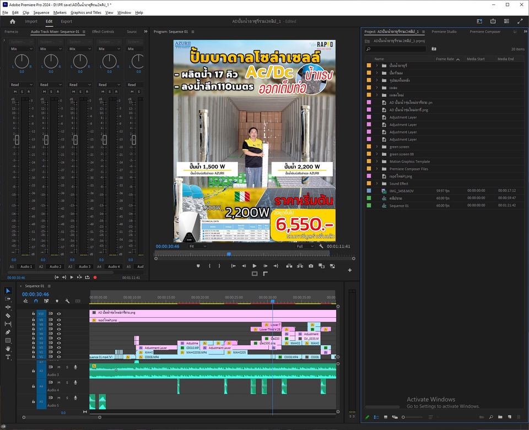Expand the green screen bin
This screenshot has height=430, width=529.
tap(377, 147)
